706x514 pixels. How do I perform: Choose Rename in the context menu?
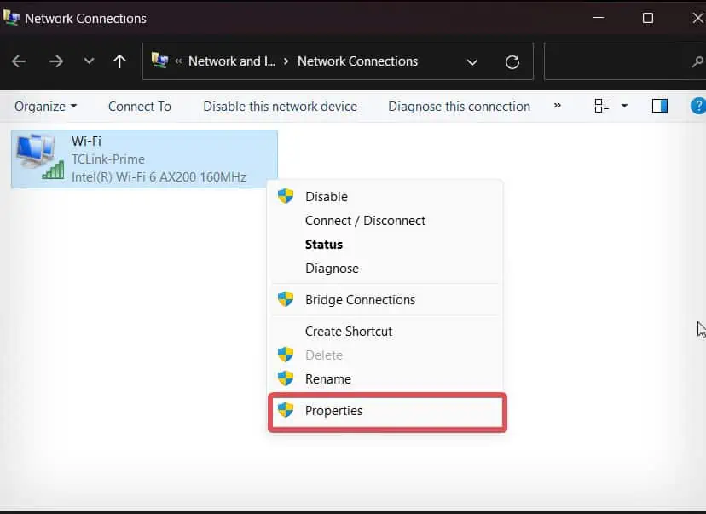386,379
